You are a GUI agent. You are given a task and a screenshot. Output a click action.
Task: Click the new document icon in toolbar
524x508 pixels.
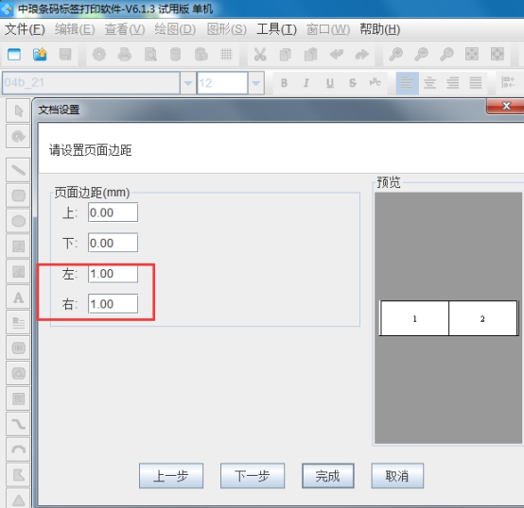coord(14,54)
